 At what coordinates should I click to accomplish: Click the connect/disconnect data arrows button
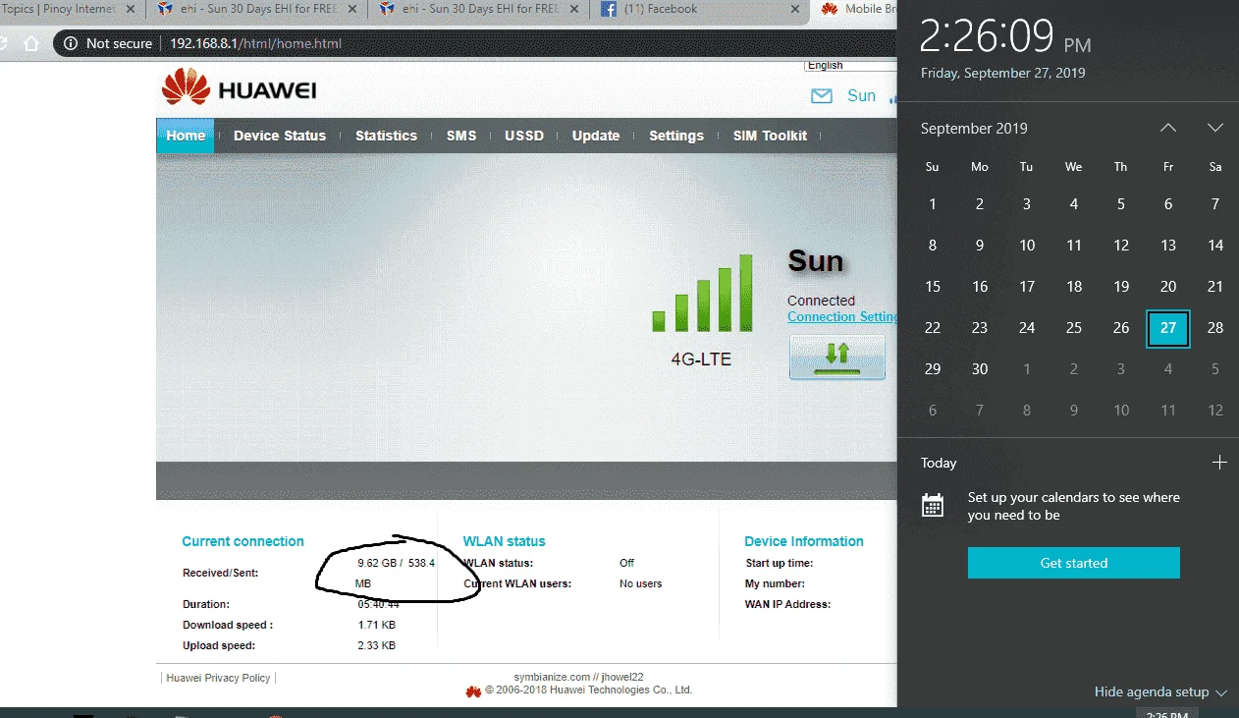click(x=837, y=357)
